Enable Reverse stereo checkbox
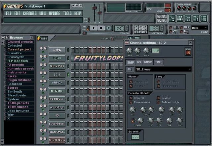 [x=131, y=102]
